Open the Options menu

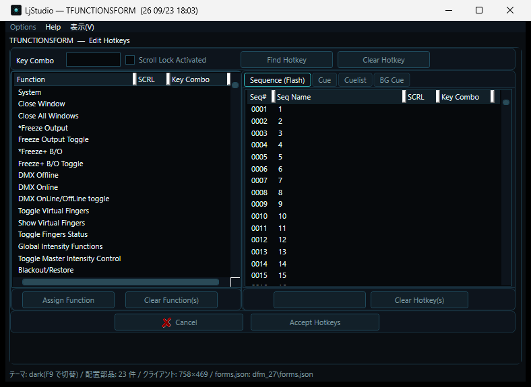point(23,27)
